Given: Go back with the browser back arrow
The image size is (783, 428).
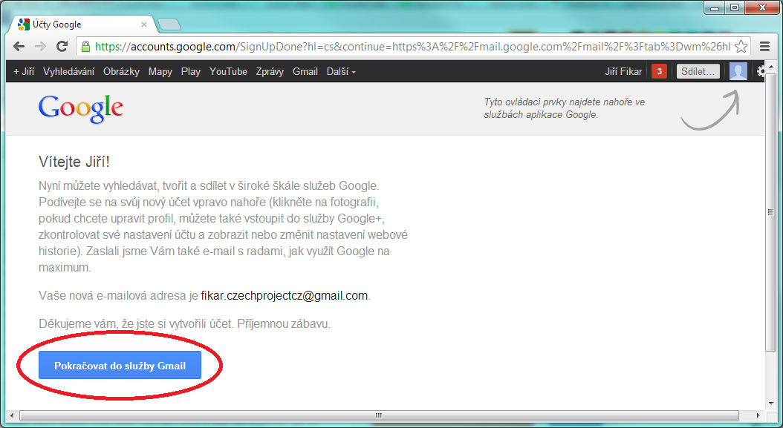Looking at the screenshot, I should coord(19,47).
